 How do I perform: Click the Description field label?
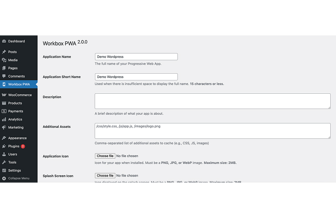52,97
